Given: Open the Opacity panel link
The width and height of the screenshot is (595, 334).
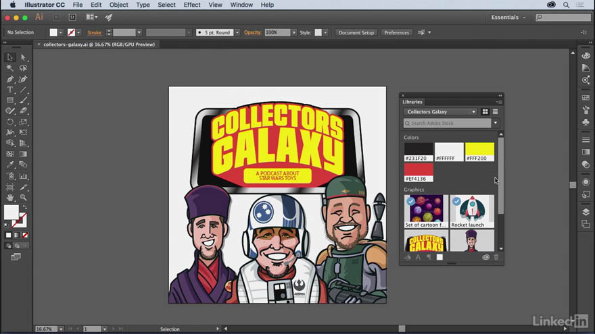Looking at the screenshot, I should click(x=253, y=32).
